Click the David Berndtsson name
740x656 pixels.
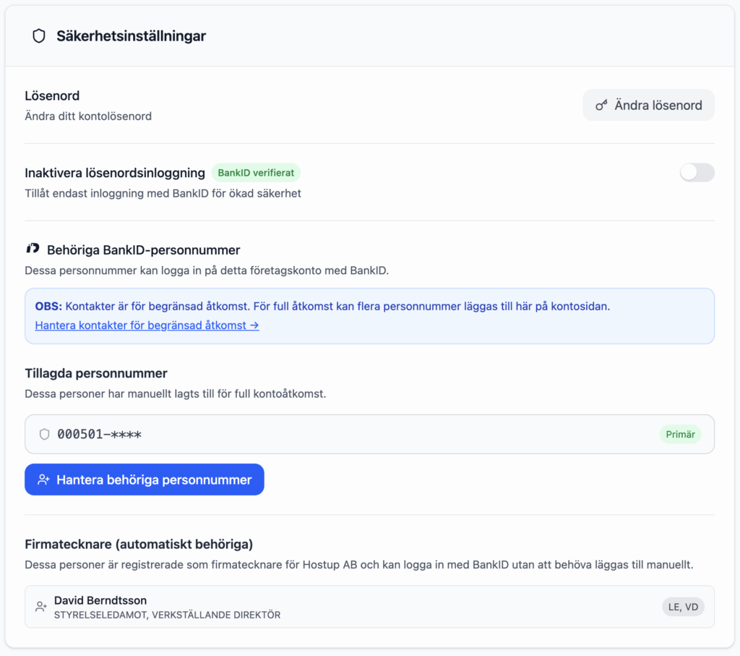(x=100, y=600)
